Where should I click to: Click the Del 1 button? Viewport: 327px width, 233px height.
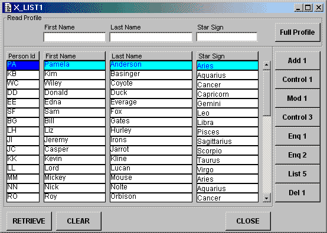tap(297, 193)
